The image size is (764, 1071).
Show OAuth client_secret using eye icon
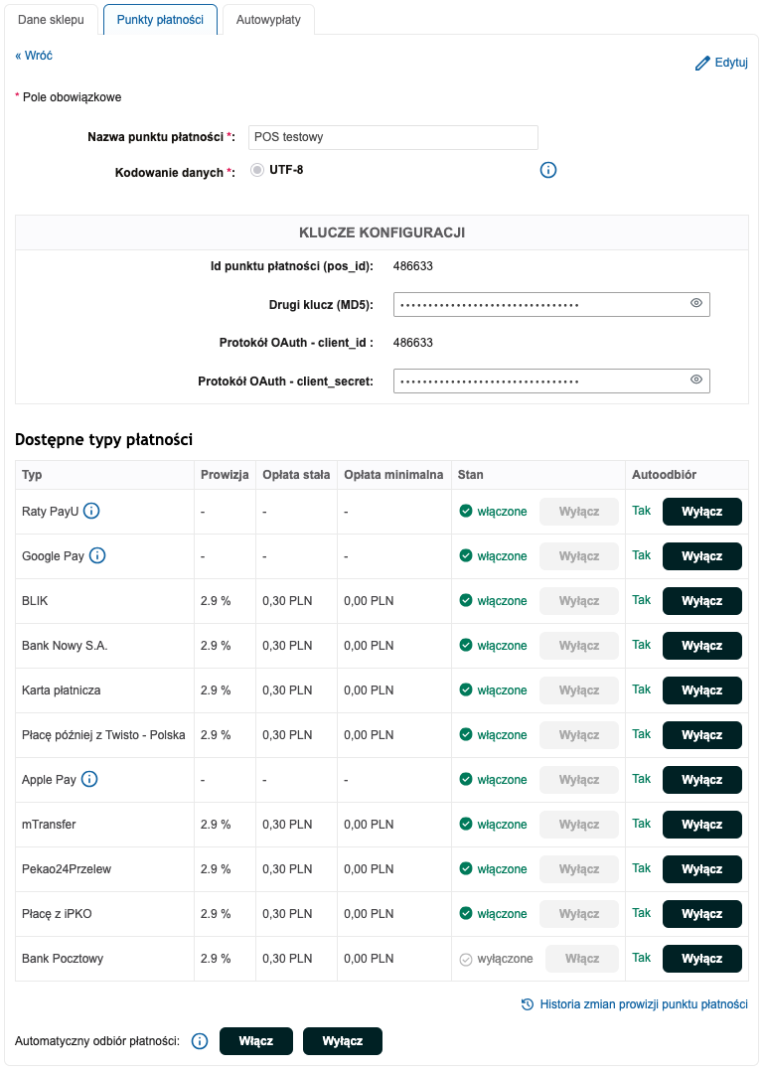tap(696, 380)
